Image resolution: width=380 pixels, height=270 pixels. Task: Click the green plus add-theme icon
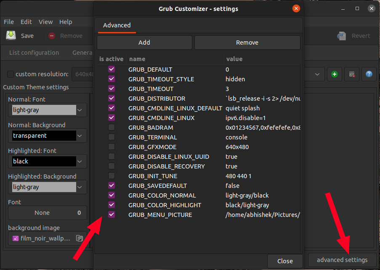pos(335,74)
